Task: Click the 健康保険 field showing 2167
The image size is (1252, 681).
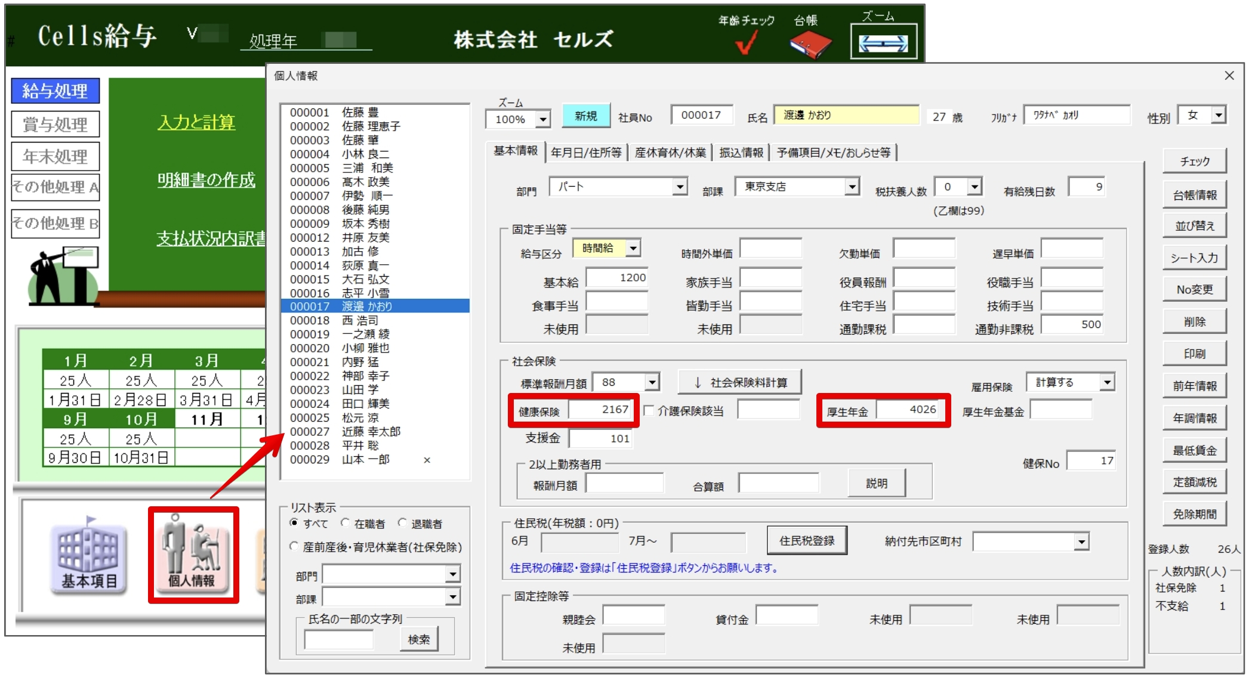Action: point(600,410)
